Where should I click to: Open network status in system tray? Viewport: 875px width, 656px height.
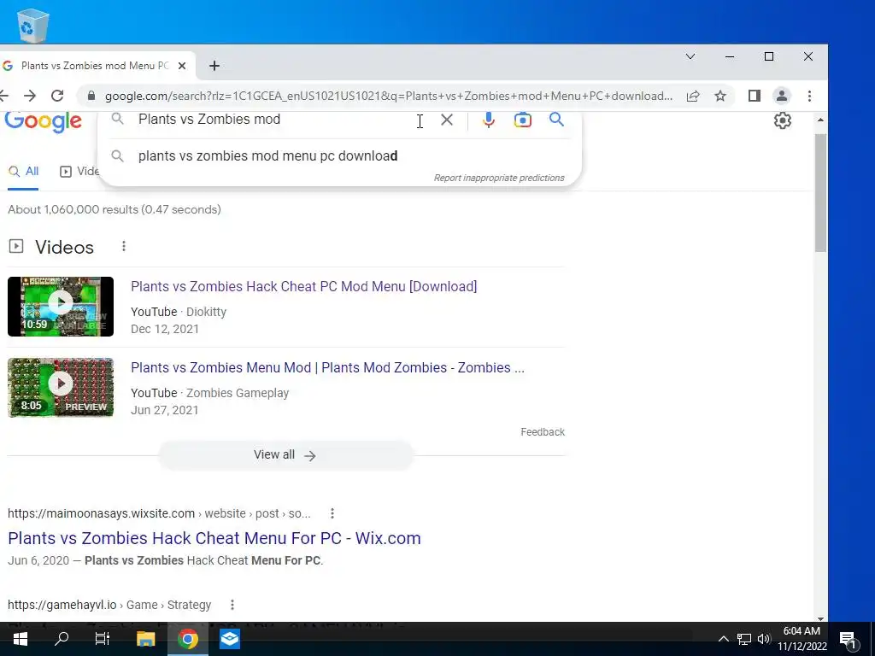(744, 639)
